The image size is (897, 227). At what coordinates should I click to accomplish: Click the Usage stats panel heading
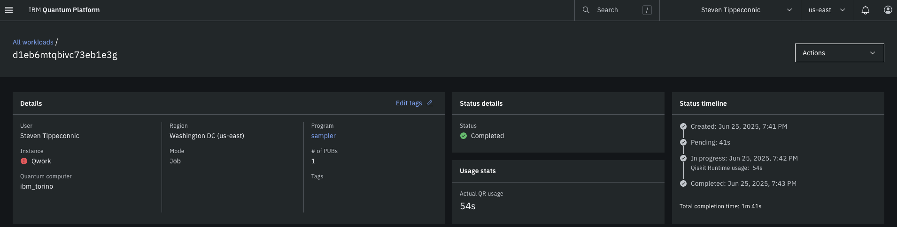coord(477,171)
